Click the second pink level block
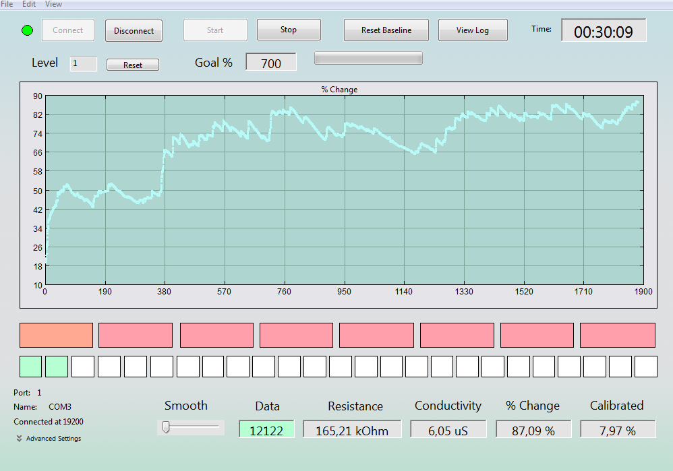The height and width of the screenshot is (471, 673). pyautogui.click(x=216, y=335)
